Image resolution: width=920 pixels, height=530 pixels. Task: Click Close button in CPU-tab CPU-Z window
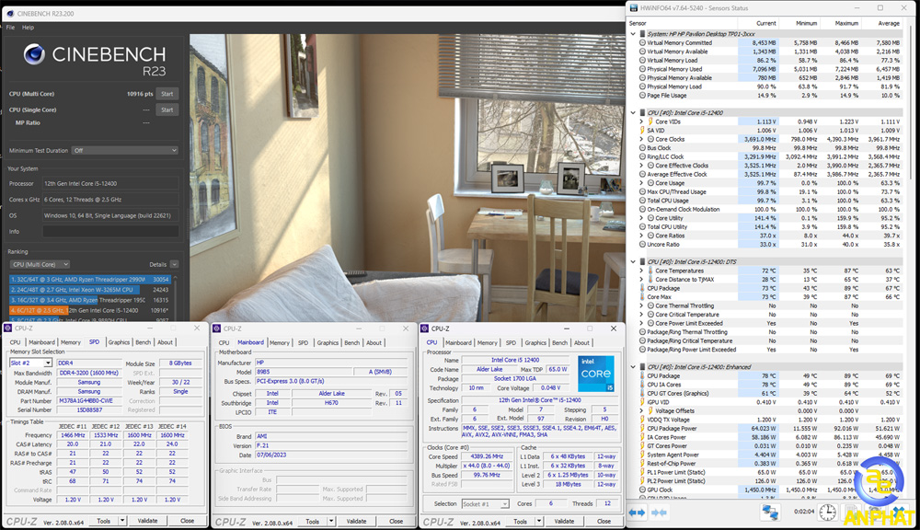(604, 521)
